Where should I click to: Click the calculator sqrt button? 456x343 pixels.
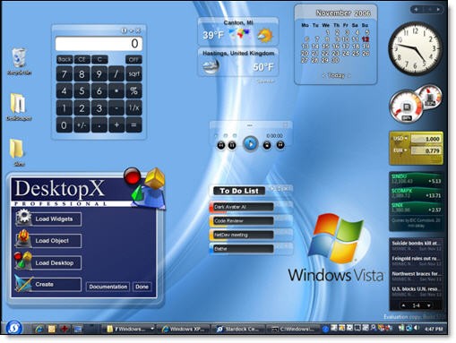point(133,73)
